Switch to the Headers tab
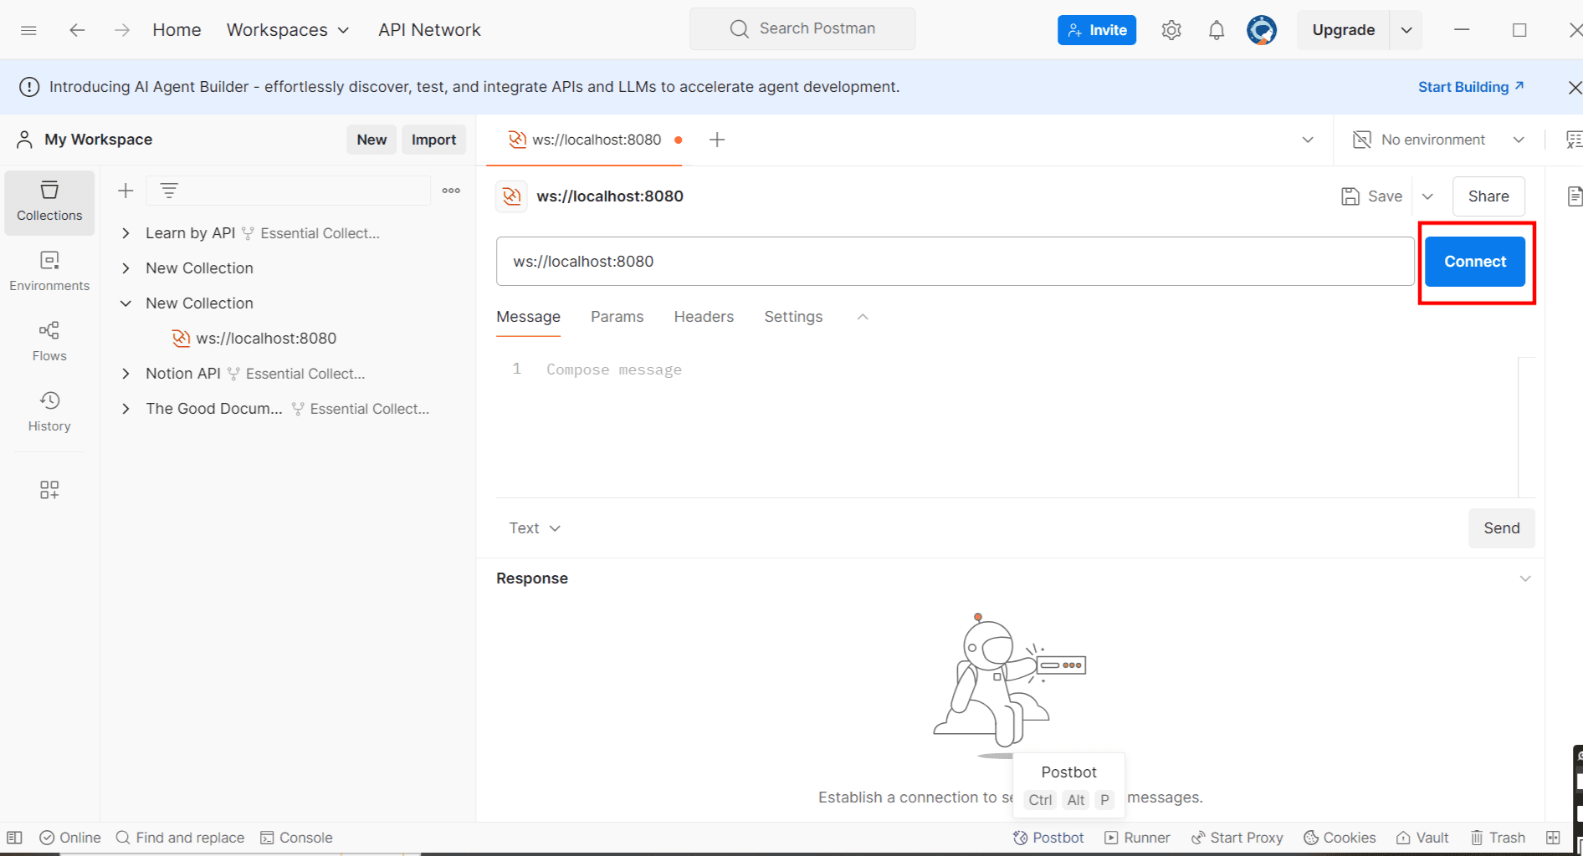 point(704,316)
